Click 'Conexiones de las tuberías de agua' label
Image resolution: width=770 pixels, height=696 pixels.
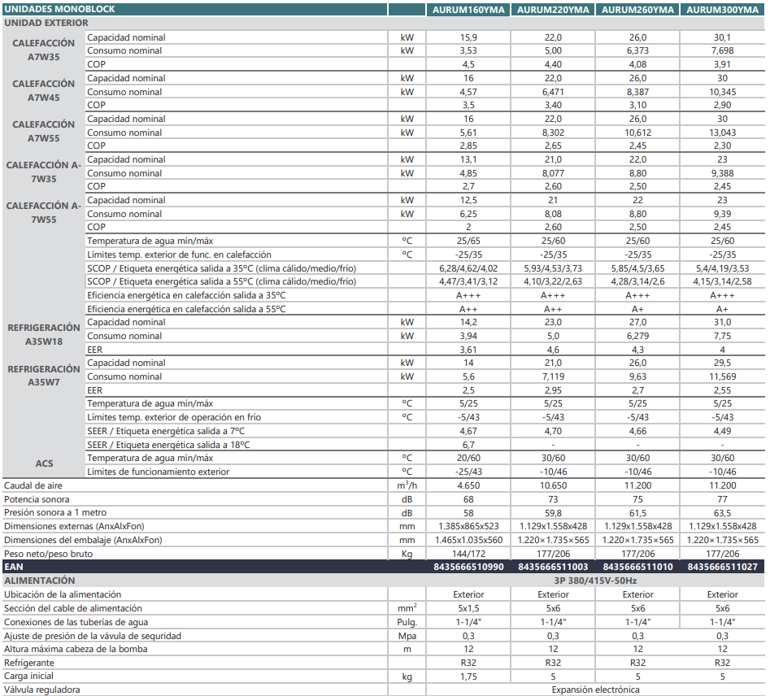76,622
